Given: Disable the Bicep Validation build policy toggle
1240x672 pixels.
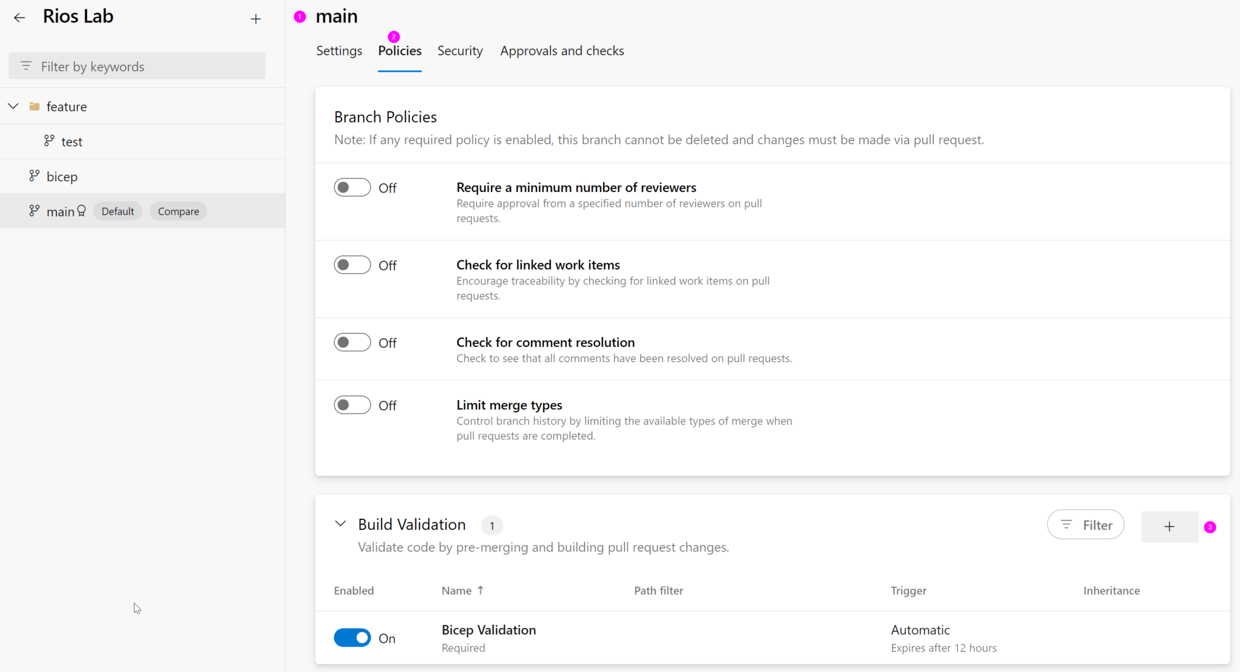Looking at the screenshot, I should pos(352,638).
